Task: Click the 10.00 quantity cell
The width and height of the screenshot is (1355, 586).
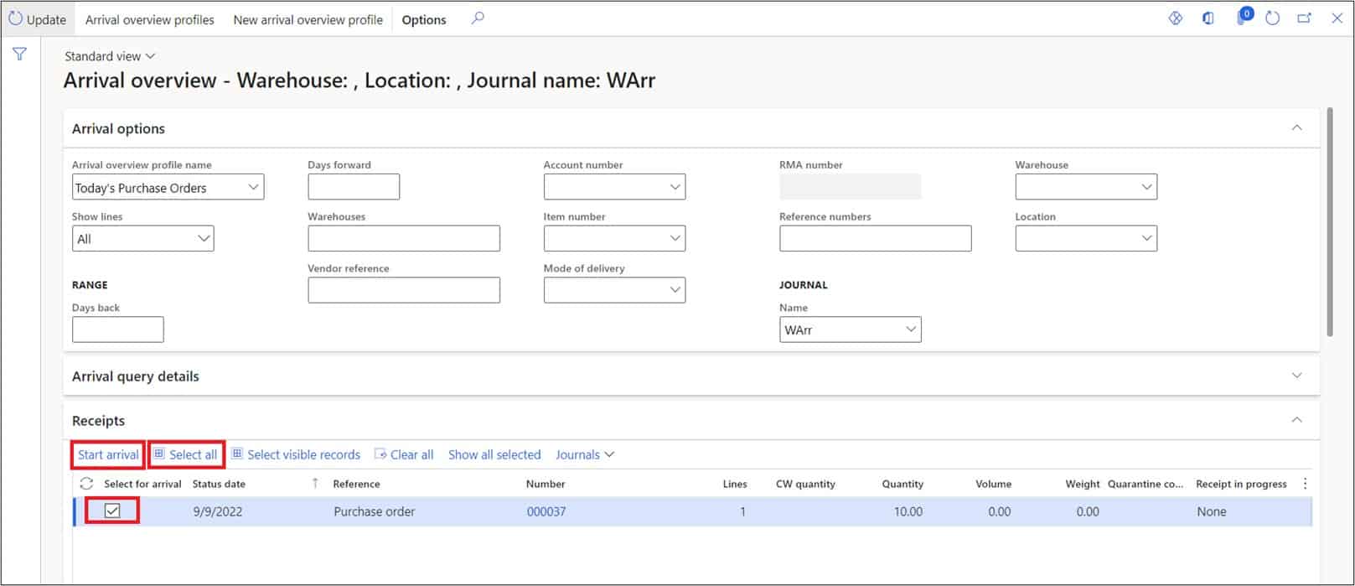Action: pyautogui.click(x=908, y=511)
